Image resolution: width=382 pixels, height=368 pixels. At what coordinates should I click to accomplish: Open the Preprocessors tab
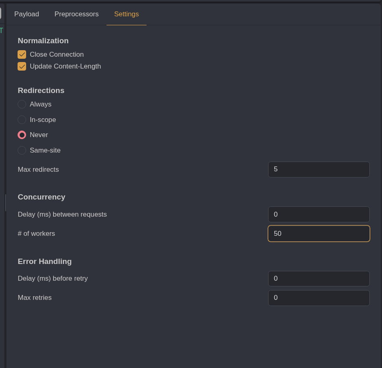tap(76, 14)
